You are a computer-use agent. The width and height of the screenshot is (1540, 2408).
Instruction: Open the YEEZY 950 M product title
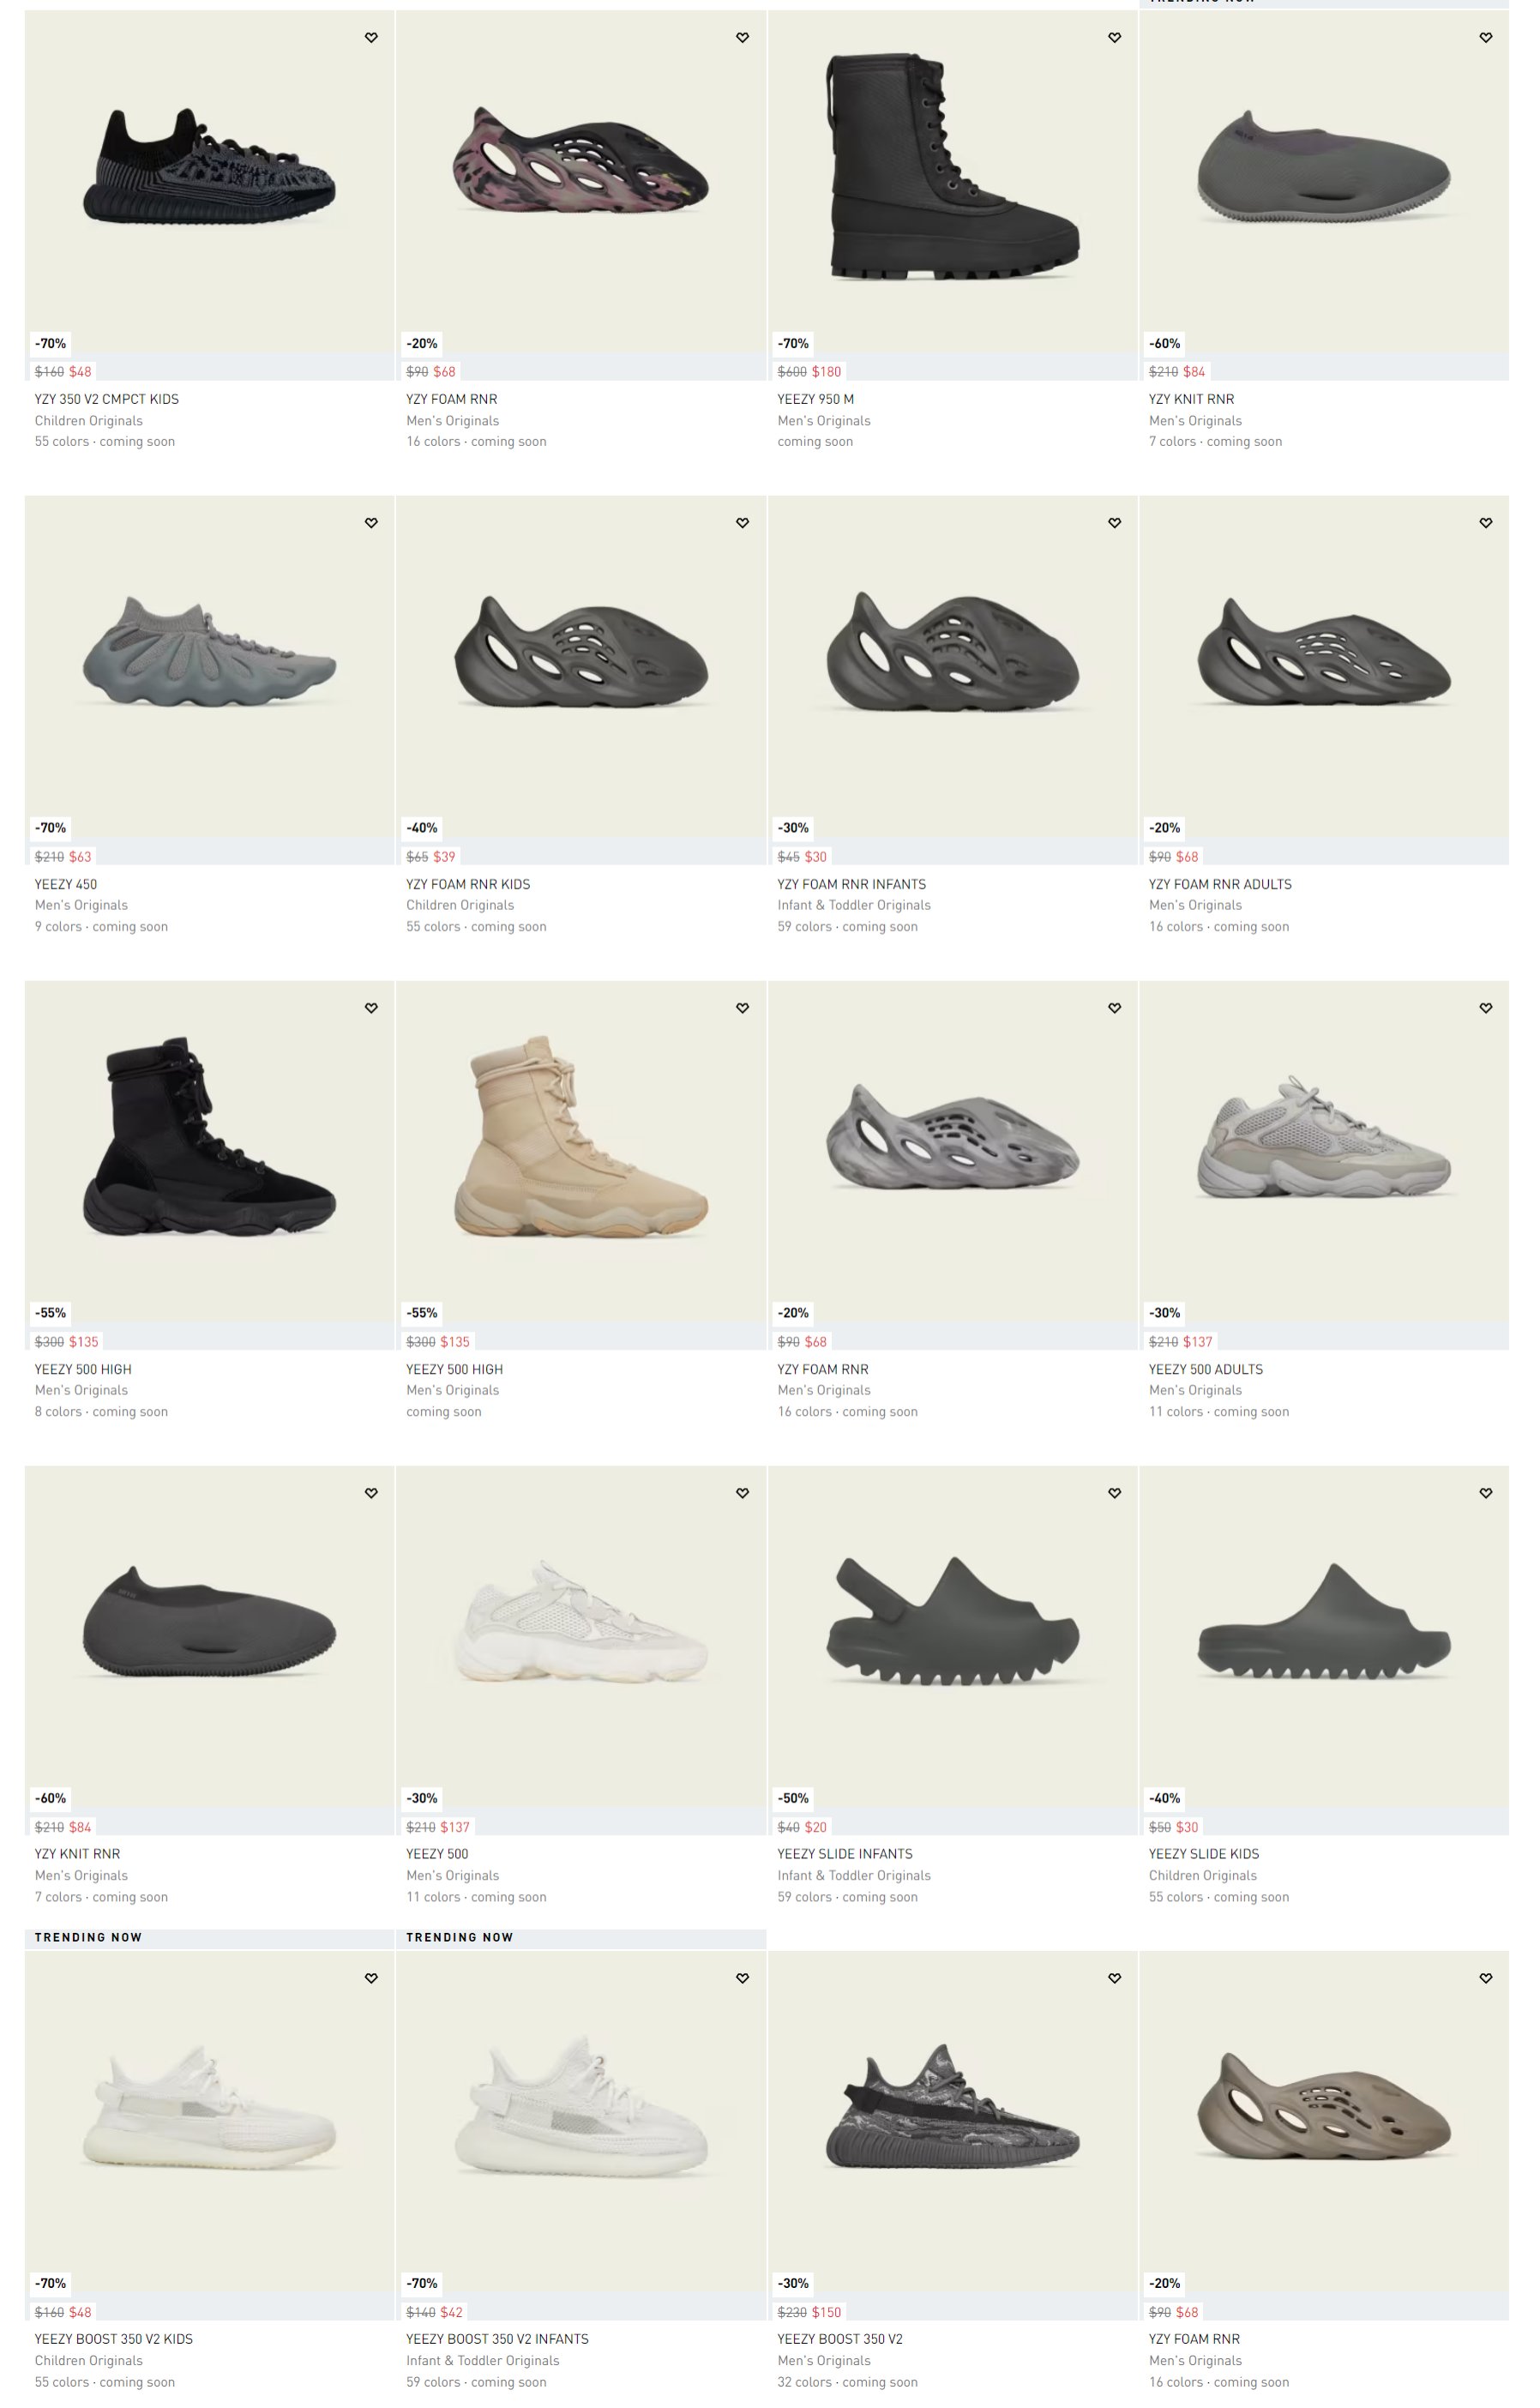(x=815, y=399)
